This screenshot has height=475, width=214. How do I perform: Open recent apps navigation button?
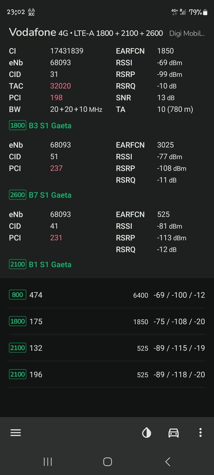click(x=48, y=462)
